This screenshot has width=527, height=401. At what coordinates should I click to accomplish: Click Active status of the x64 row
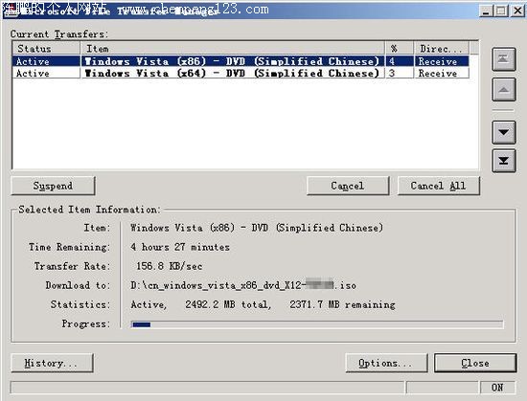pyautogui.click(x=33, y=73)
